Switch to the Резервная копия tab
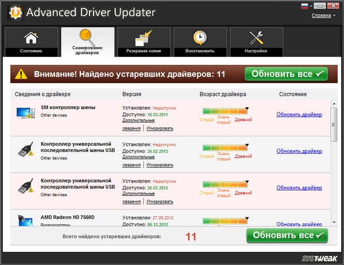The image size is (344, 265). pos(143,42)
